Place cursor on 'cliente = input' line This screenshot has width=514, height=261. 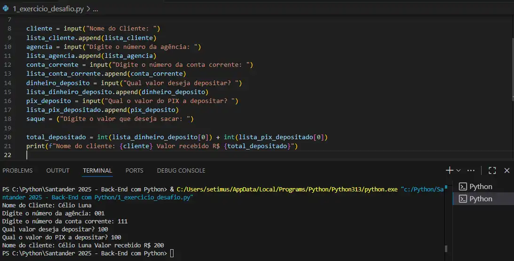click(94, 29)
